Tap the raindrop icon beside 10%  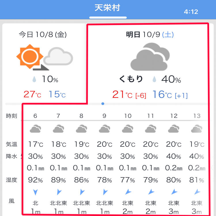(x=34, y=79)
